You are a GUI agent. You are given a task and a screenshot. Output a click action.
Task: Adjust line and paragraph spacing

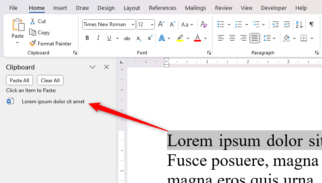267,38
